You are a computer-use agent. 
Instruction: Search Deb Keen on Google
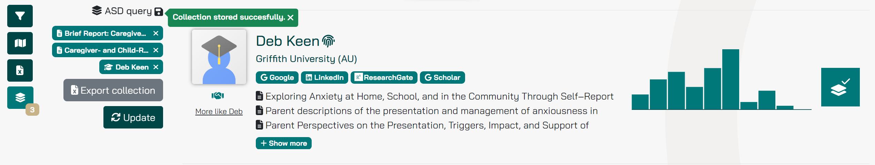coord(277,78)
